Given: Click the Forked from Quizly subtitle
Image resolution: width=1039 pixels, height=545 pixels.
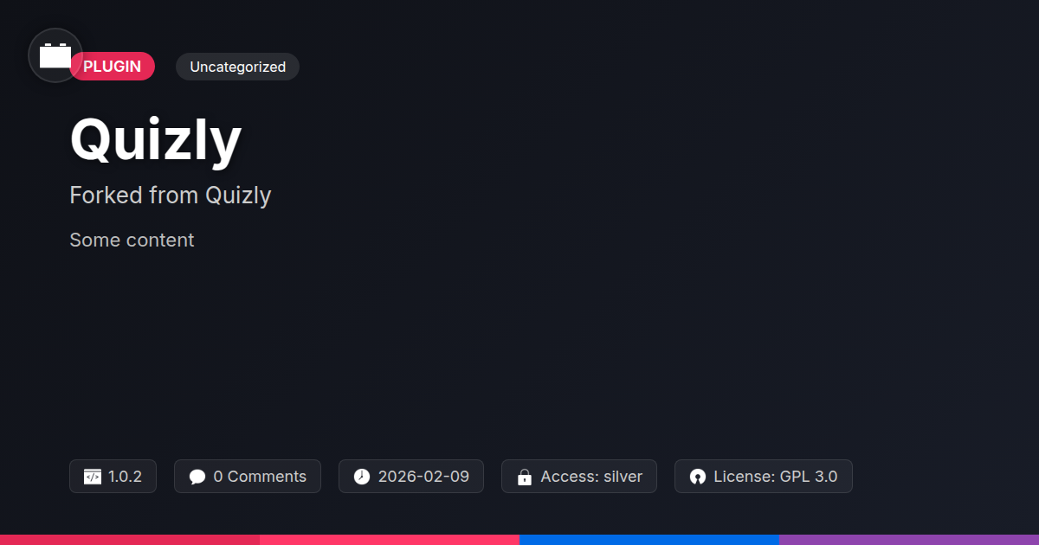Looking at the screenshot, I should 171,196.
